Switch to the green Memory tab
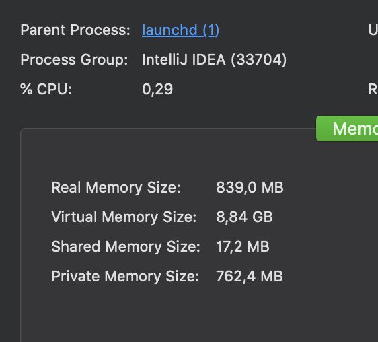The width and height of the screenshot is (378, 342). tap(347, 129)
